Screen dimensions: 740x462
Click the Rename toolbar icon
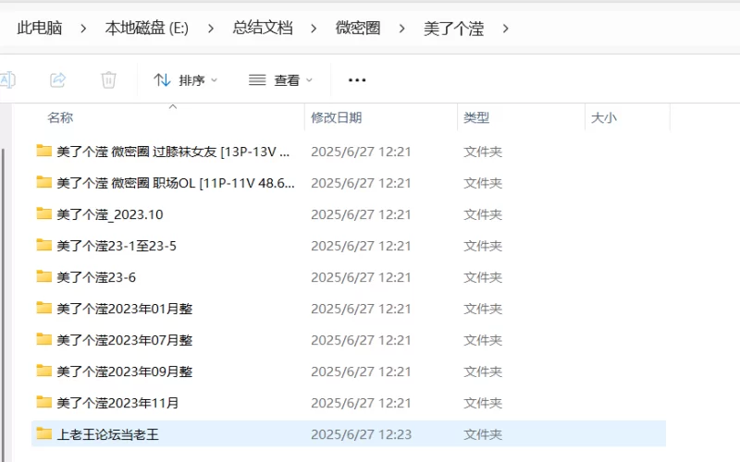pos(7,80)
